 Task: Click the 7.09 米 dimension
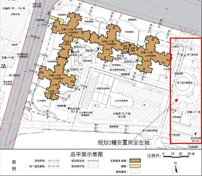pos(44,55)
